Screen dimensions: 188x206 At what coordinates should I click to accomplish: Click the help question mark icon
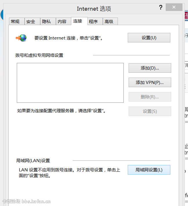coord(160,7)
